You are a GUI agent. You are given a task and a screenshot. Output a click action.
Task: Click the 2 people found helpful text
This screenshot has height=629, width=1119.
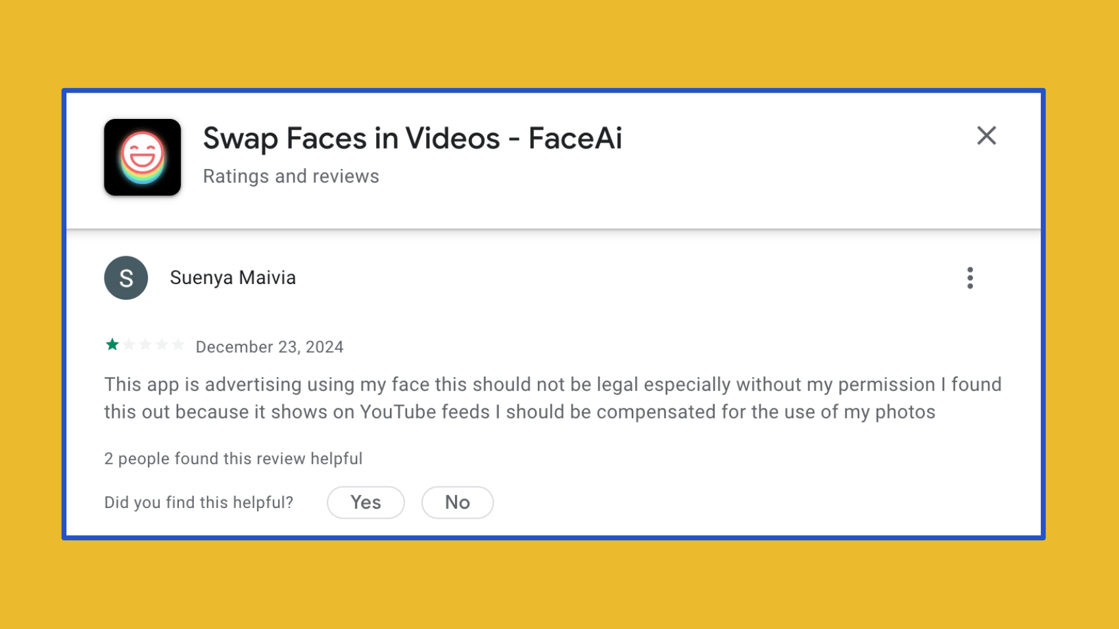coord(233,459)
